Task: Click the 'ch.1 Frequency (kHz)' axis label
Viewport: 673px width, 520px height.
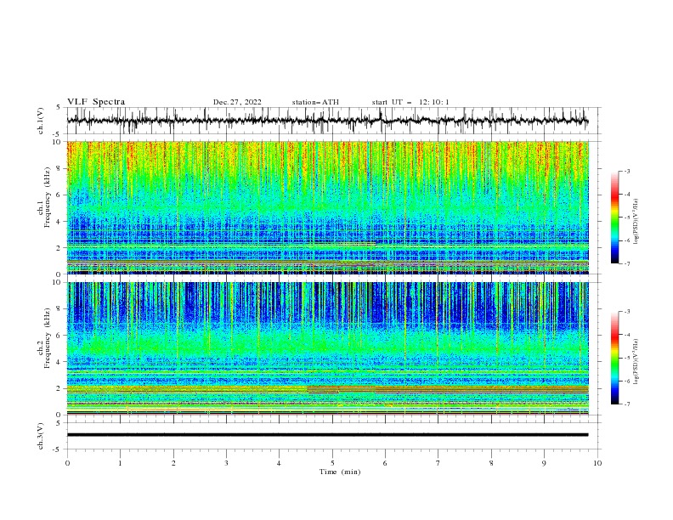Action: (x=45, y=197)
